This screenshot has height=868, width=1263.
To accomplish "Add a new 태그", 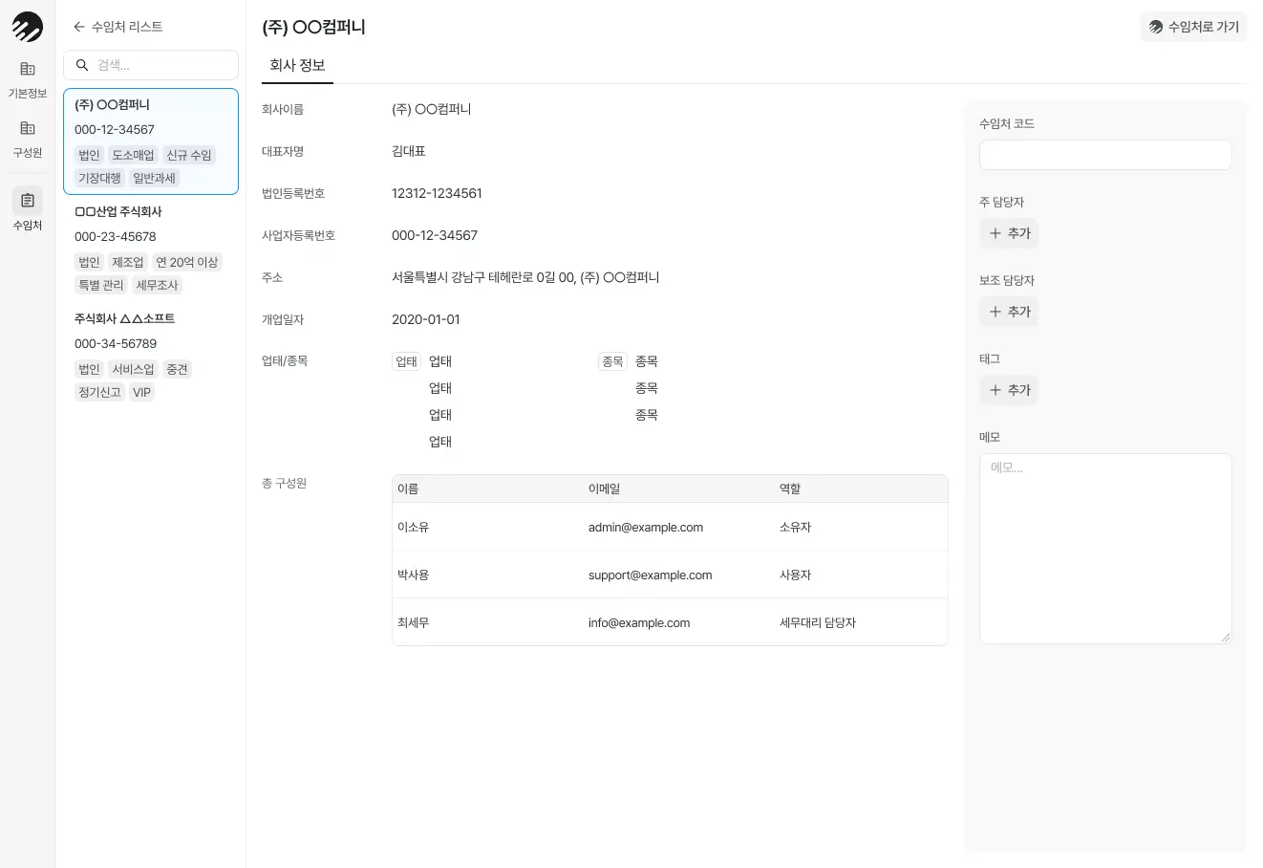I will tap(1009, 390).
